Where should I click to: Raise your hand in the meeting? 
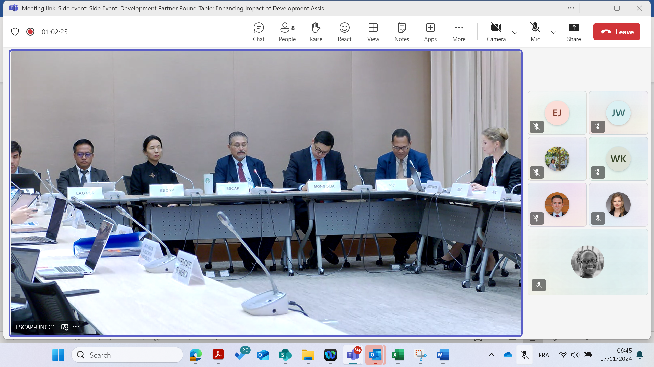click(x=316, y=32)
